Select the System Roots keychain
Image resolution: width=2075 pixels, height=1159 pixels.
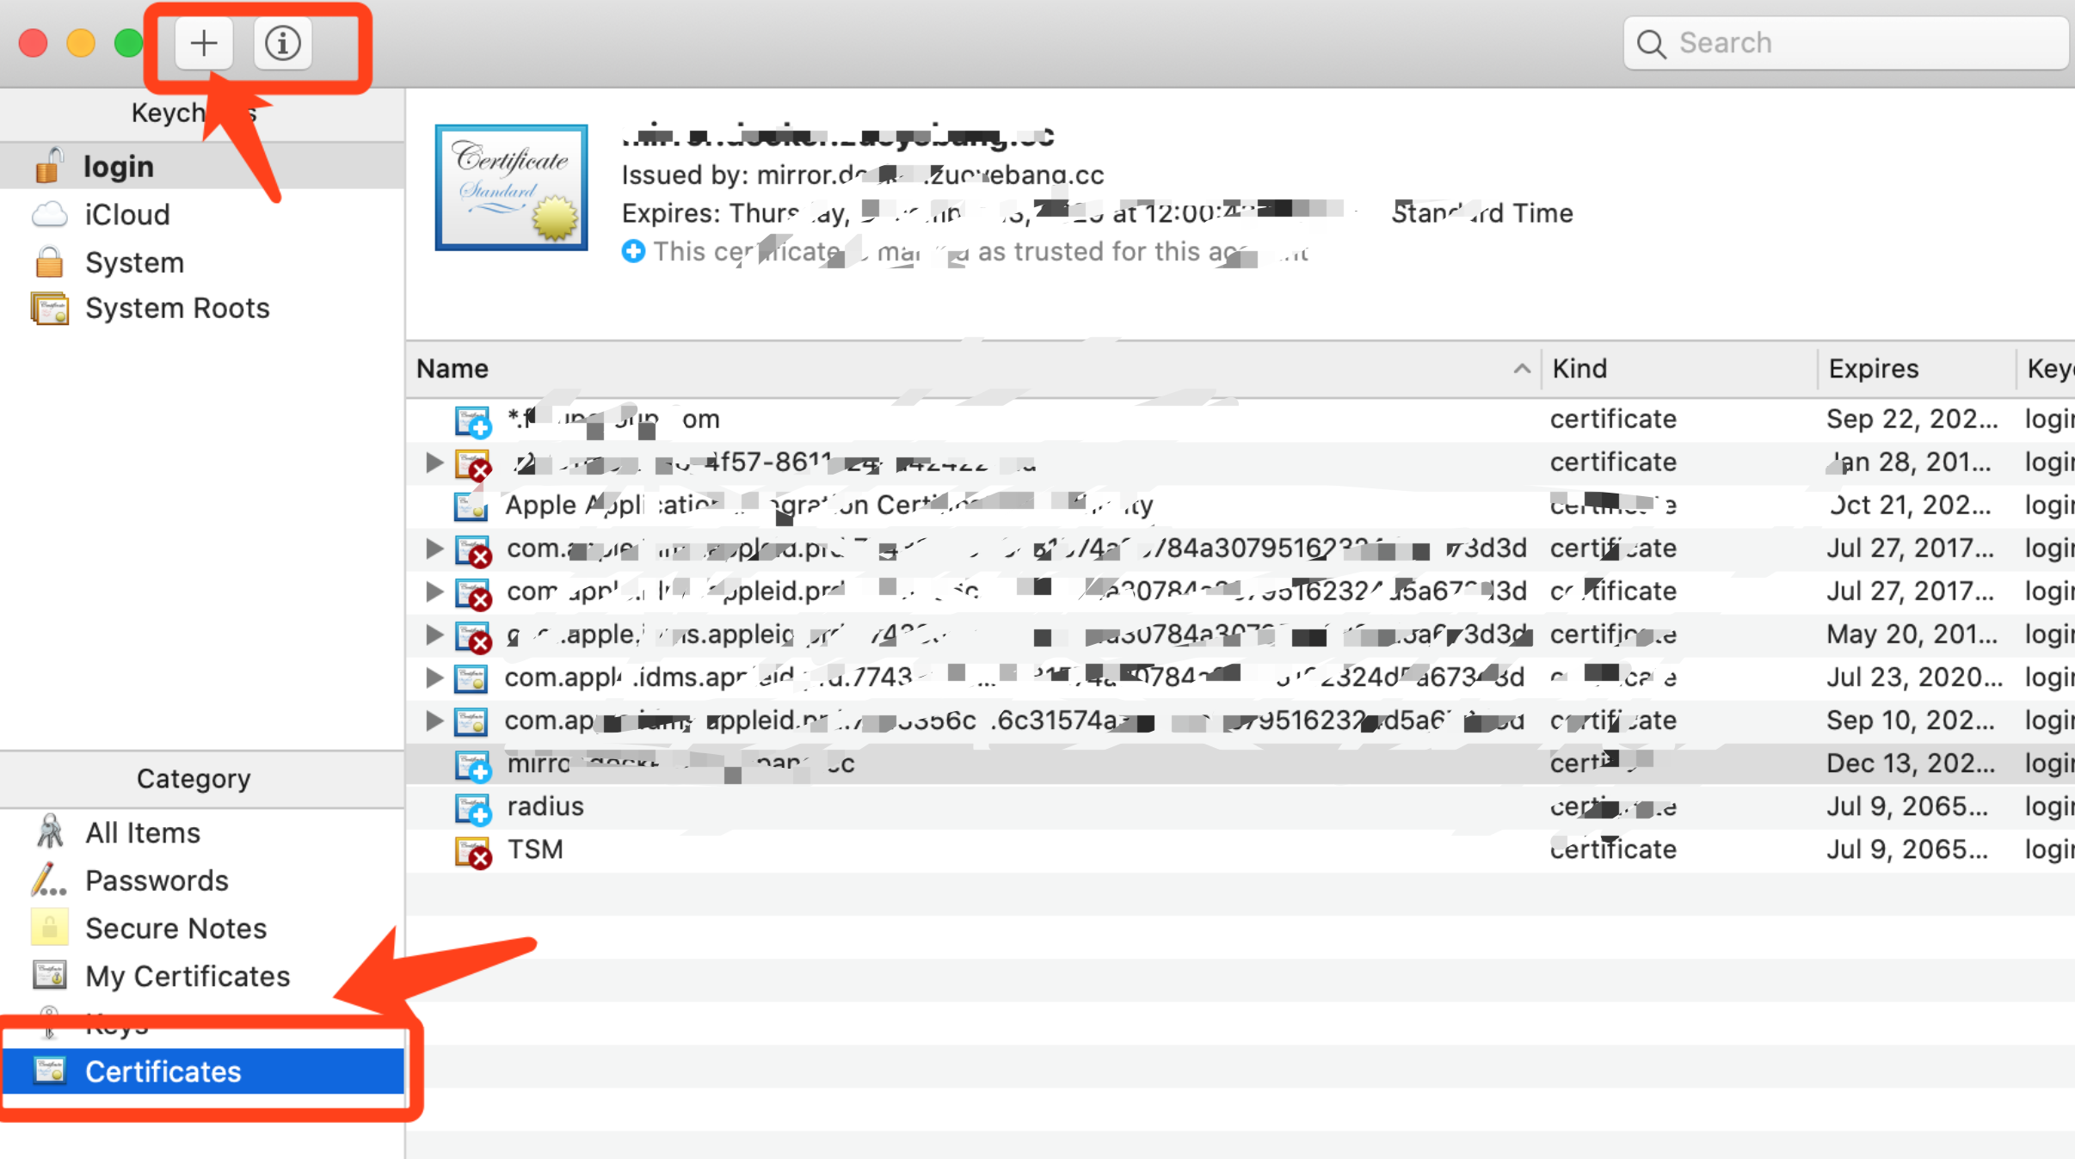tap(203, 308)
